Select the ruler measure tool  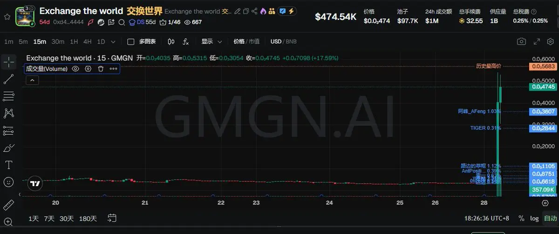tap(9, 205)
